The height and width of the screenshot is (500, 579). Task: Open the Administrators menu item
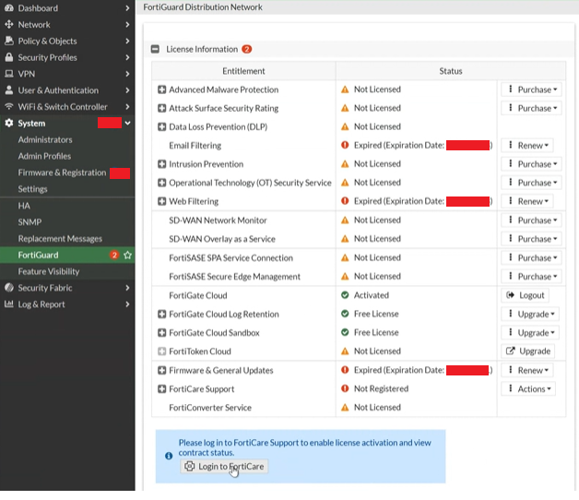45,139
